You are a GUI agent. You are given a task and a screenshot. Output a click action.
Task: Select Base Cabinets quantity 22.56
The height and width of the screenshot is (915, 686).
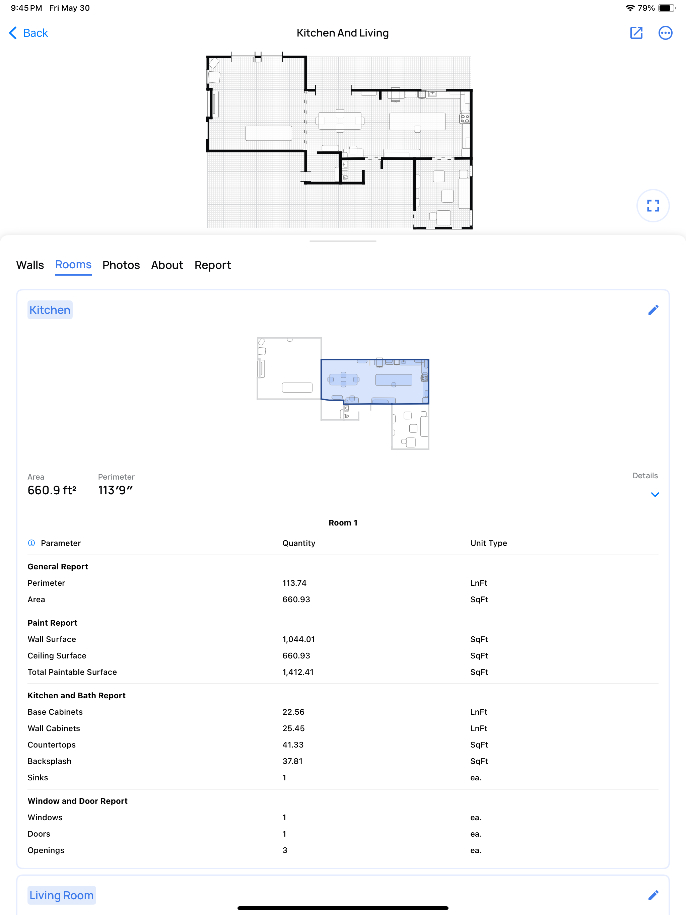point(293,711)
